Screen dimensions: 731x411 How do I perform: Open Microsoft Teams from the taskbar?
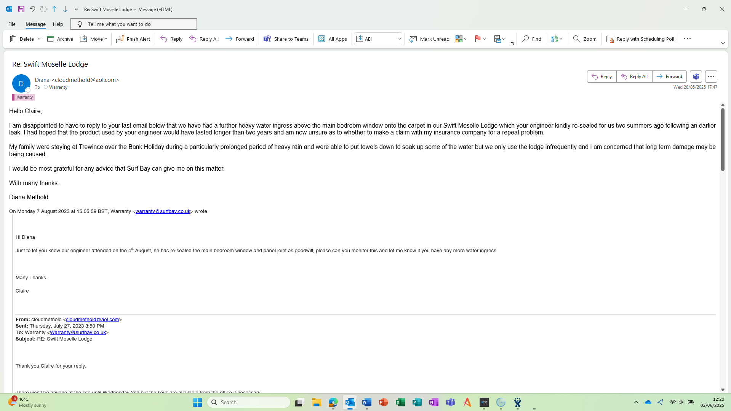point(451,402)
